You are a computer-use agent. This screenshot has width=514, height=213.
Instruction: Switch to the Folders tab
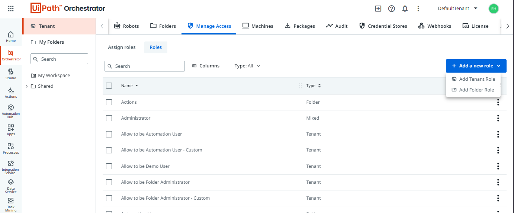point(163,26)
